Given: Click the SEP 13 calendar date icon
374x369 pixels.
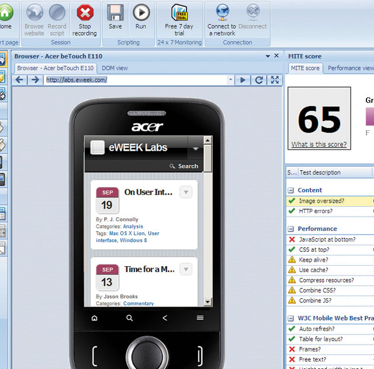Looking at the screenshot, I should tap(108, 277).
